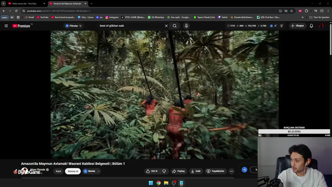Image resolution: width=332 pixels, height=187 pixels.
Task: Start voice search with microphone icon
Action: tap(186, 26)
